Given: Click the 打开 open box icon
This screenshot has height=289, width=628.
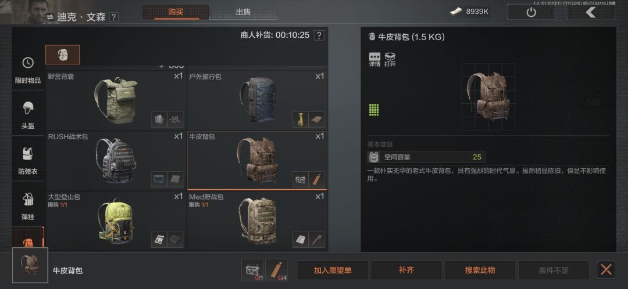Looking at the screenshot, I should pyautogui.click(x=390, y=60).
